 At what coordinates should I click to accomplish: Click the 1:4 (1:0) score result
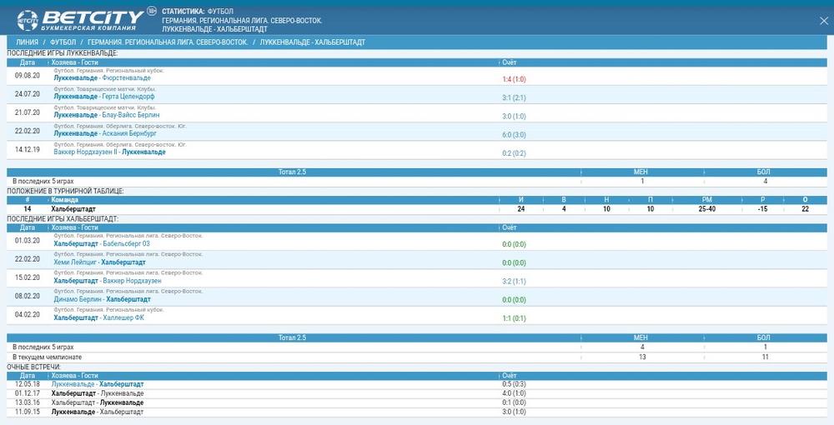click(x=513, y=79)
